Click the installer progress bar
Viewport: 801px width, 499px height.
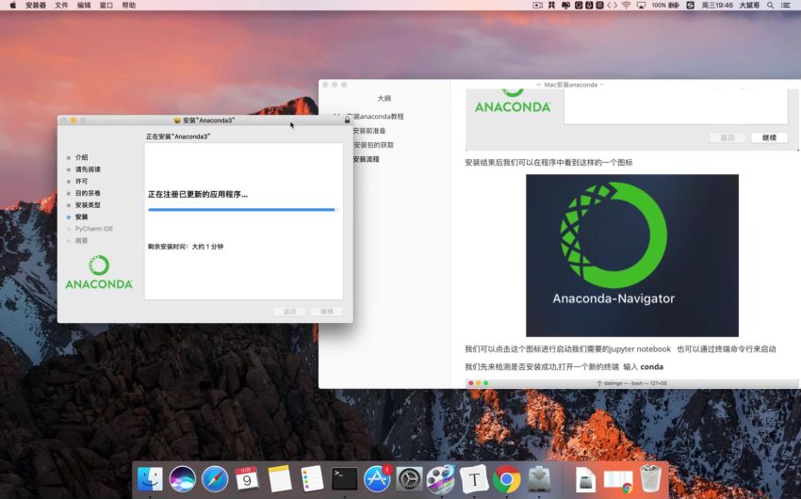[x=243, y=210]
